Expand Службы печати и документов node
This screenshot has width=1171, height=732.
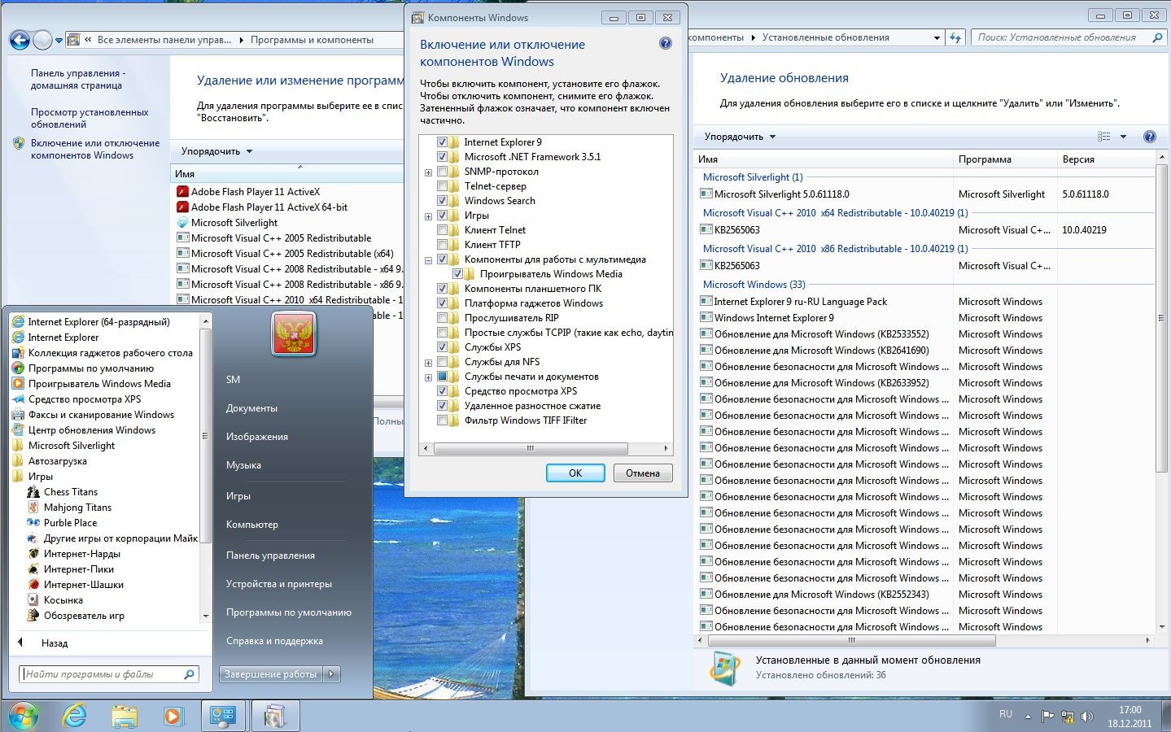pyautogui.click(x=428, y=377)
